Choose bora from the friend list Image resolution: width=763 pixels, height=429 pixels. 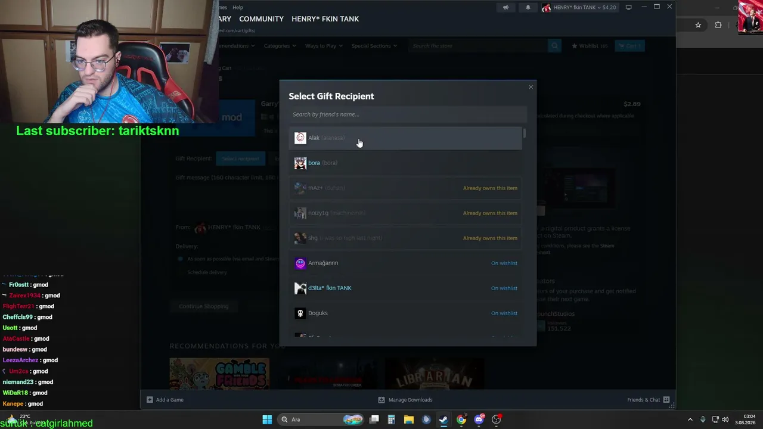405,163
